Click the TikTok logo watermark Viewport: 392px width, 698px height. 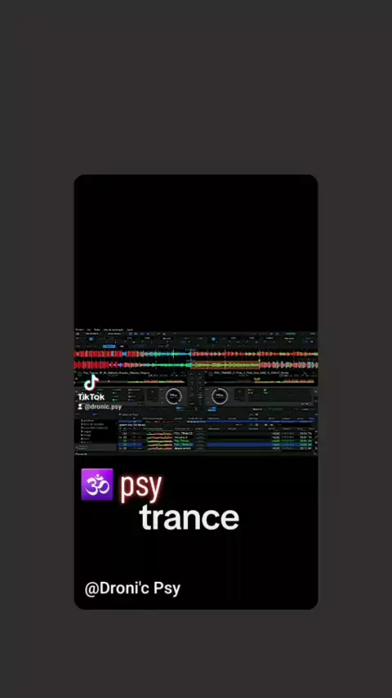point(91,387)
